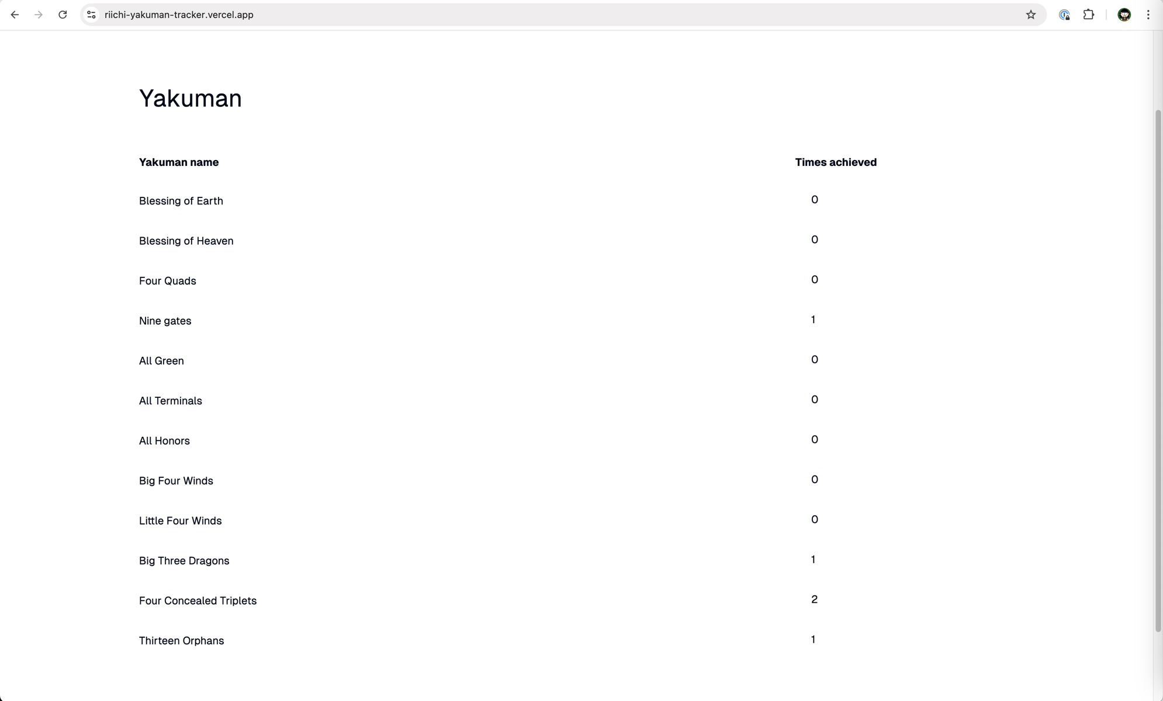Click the Big Three Dragons entry
This screenshot has height=701, width=1163.
(184, 560)
